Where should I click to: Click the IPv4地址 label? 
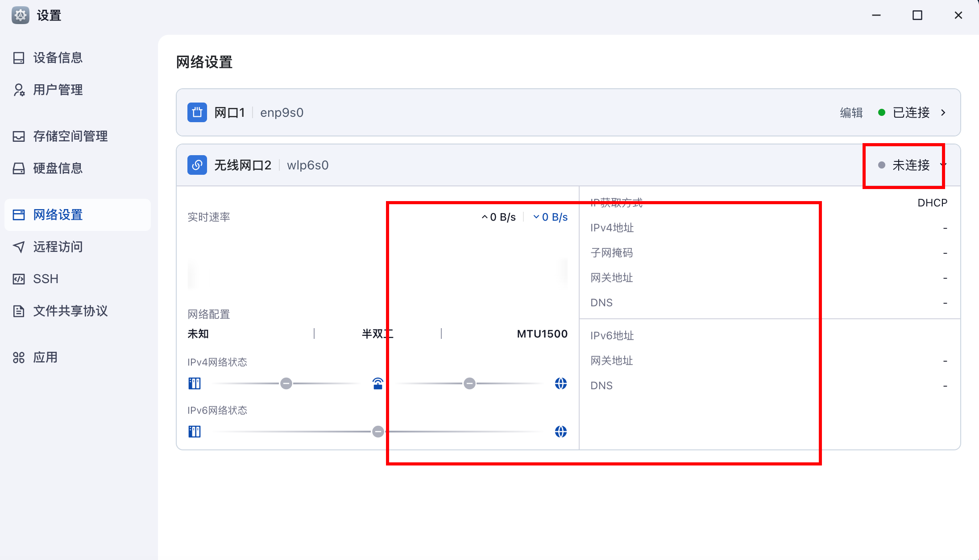(612, 228)
